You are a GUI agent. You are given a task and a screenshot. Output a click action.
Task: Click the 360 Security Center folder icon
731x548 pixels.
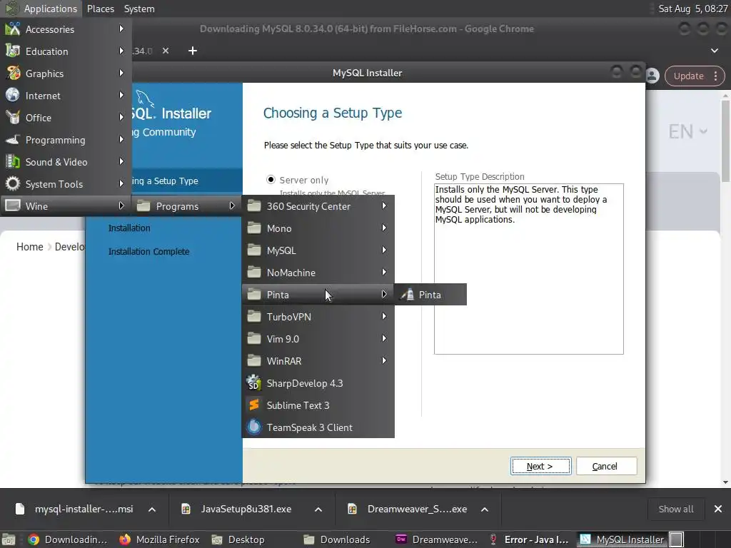[254, 206]
